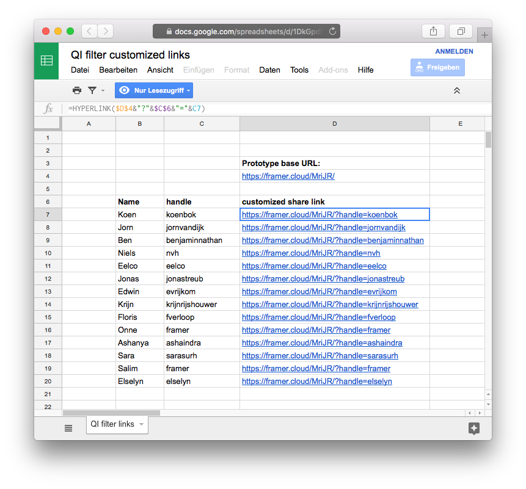This screenshot has height=489, width=526.
Task: Open the Nur Lesezugriff dropdown
Action: tap(153, 90)
